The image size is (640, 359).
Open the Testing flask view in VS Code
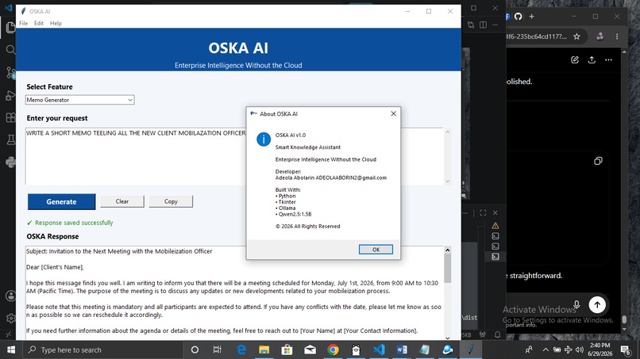tap(10, 139)
